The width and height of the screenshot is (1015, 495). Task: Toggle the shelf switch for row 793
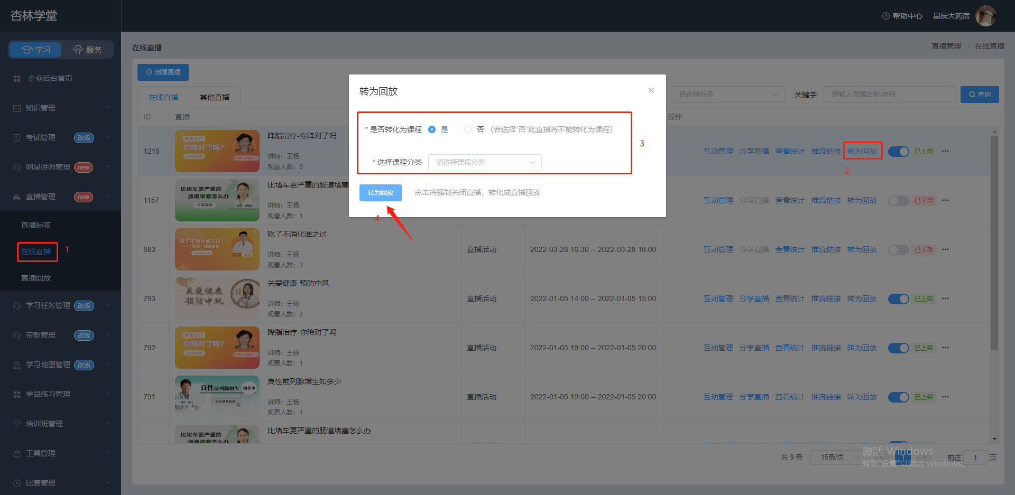point(898,299)
